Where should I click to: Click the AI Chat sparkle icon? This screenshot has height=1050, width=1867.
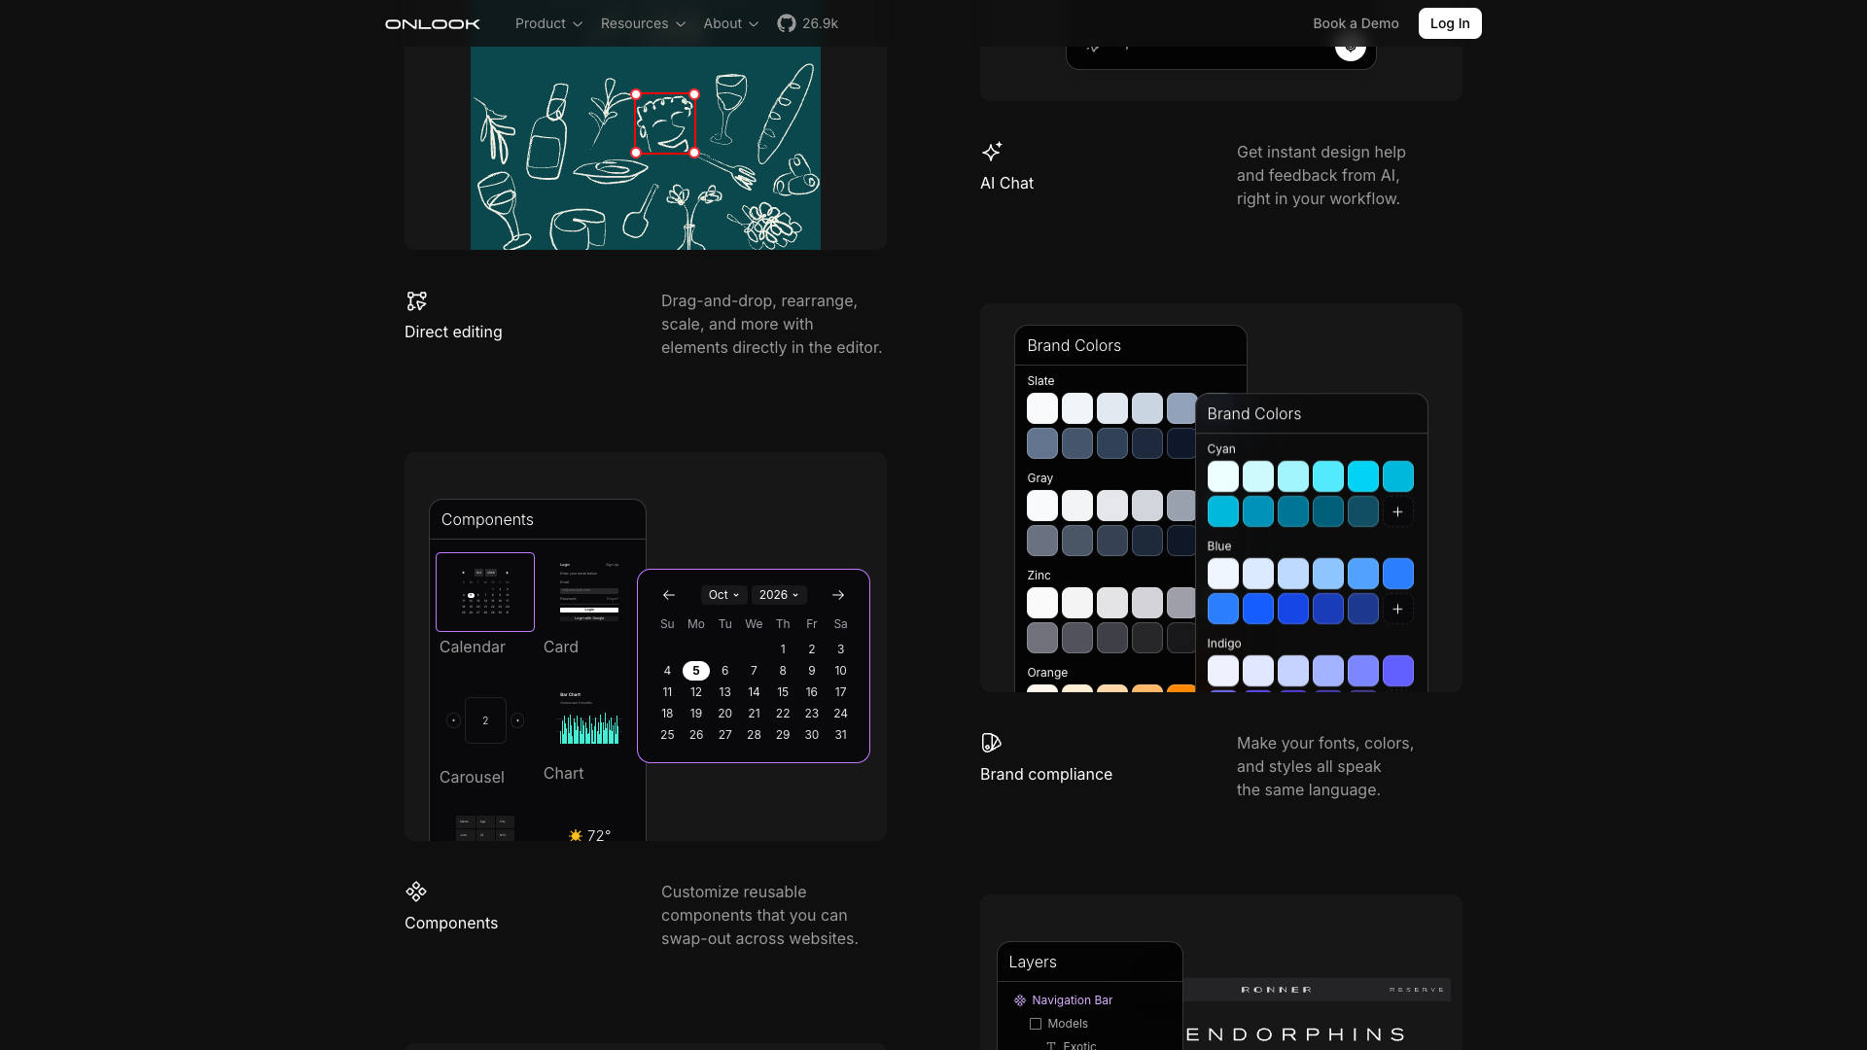992,151
